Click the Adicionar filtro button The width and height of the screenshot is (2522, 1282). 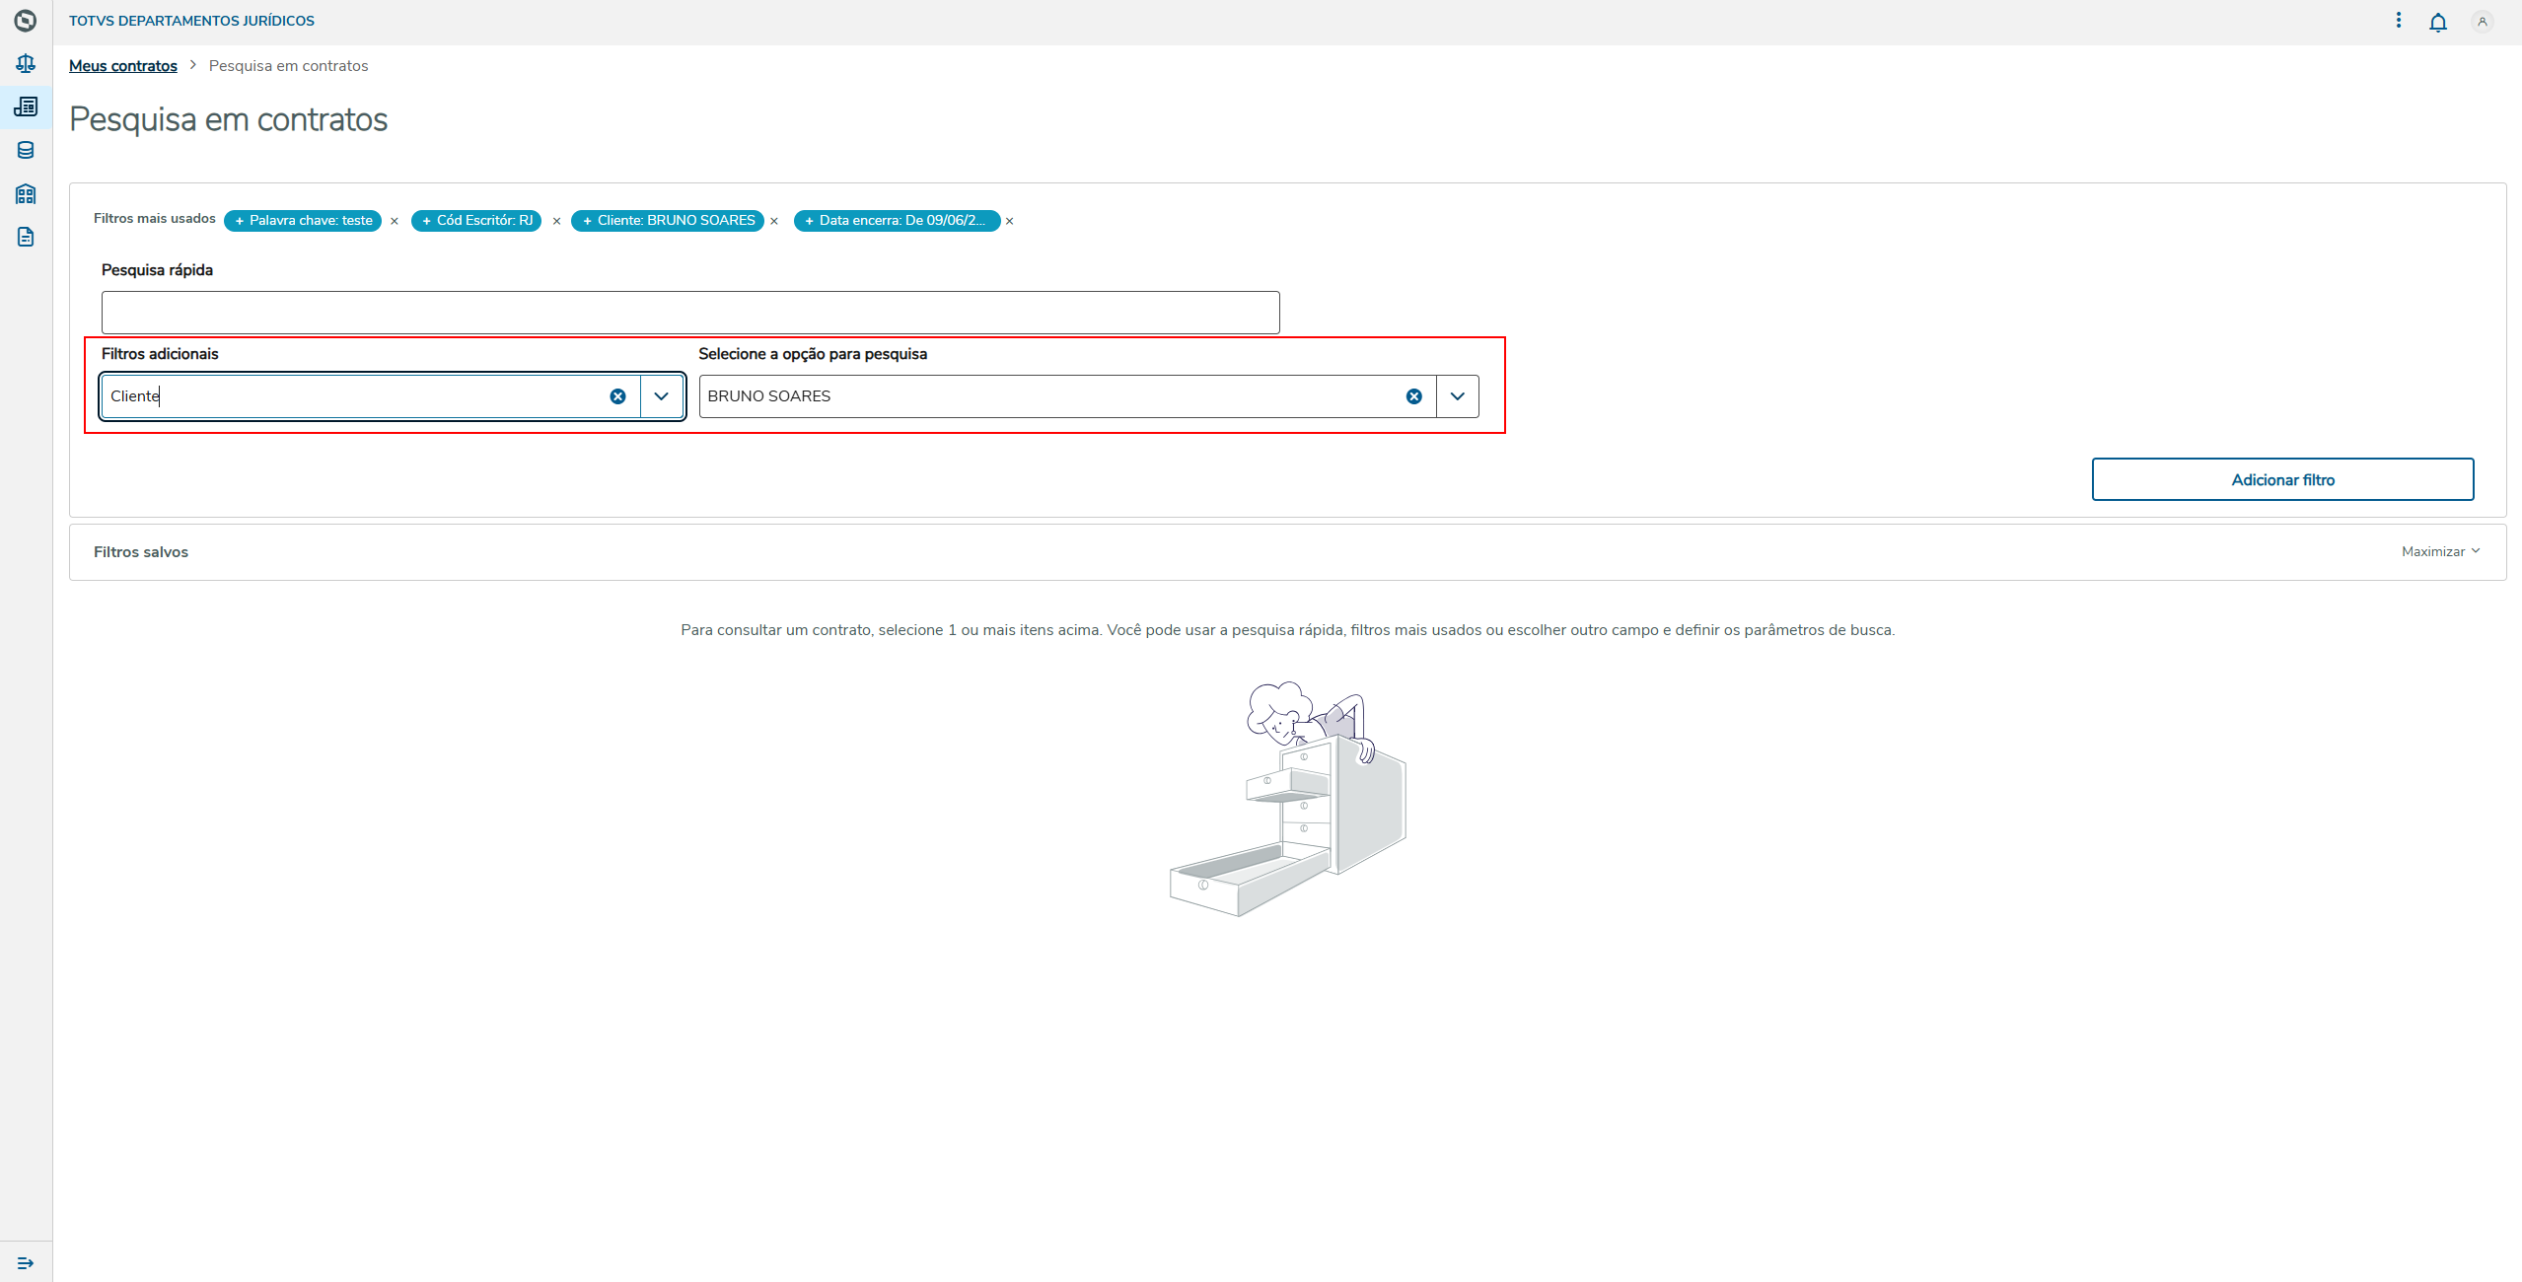2282,479
